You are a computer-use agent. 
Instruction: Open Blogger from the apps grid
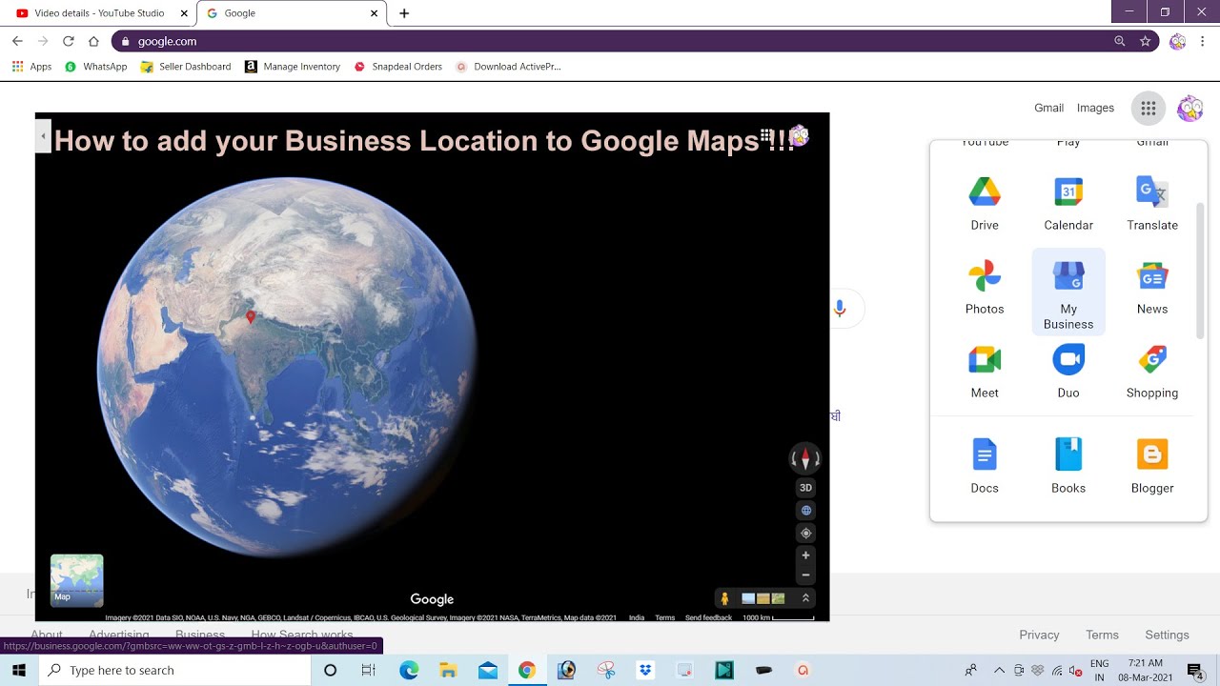click(x=1152, y=467)
